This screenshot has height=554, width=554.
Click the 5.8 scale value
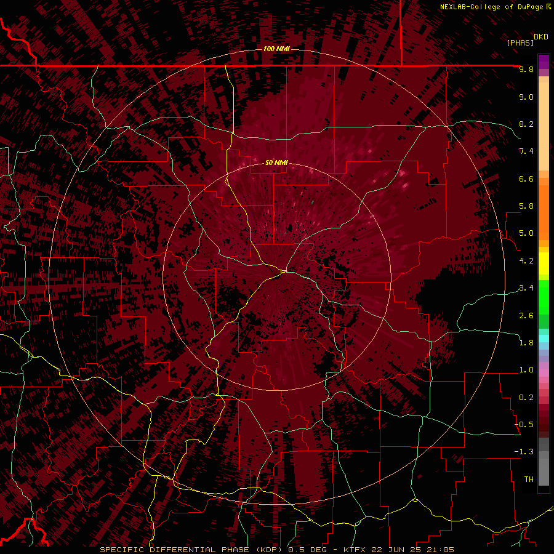pos(526,206)
